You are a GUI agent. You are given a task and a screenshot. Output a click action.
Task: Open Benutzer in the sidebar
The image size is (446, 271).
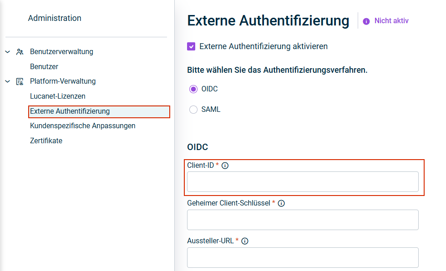[44, 67]
